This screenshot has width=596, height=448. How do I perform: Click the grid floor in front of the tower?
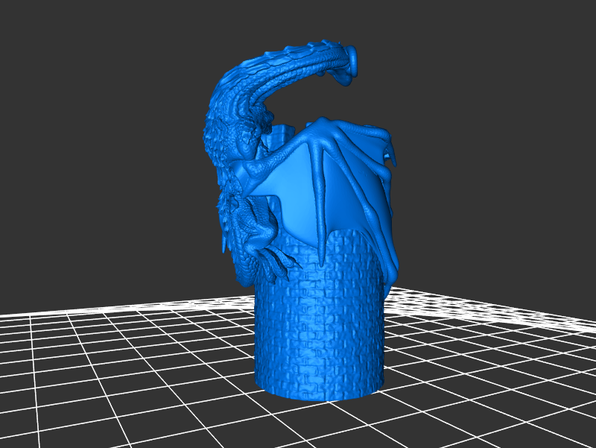pos(320,425)
